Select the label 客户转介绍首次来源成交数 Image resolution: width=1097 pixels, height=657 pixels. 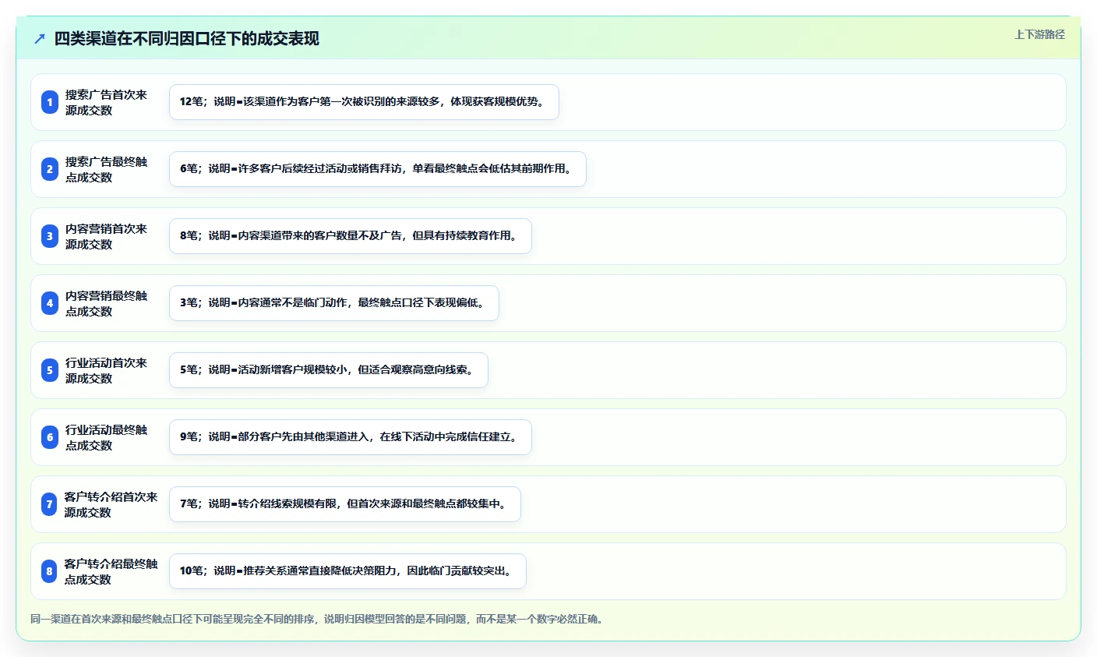[x=111, y=504]
